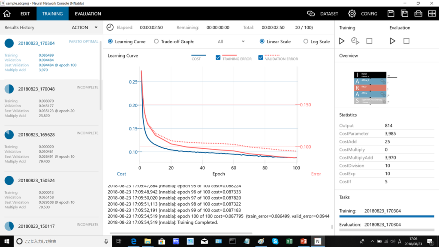Start training with the Training play button
The height and width of the screenshot is (247, 439).
click(342, 41)
